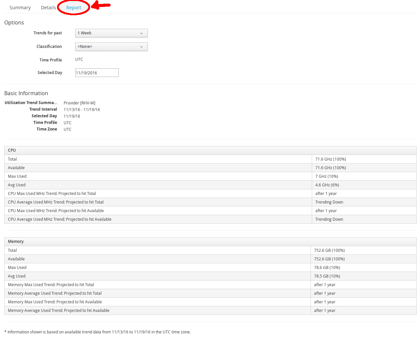The image size is (420, 341).
Task: Expand the Classification dropdown showing <None>
Action: coord(112,47)
